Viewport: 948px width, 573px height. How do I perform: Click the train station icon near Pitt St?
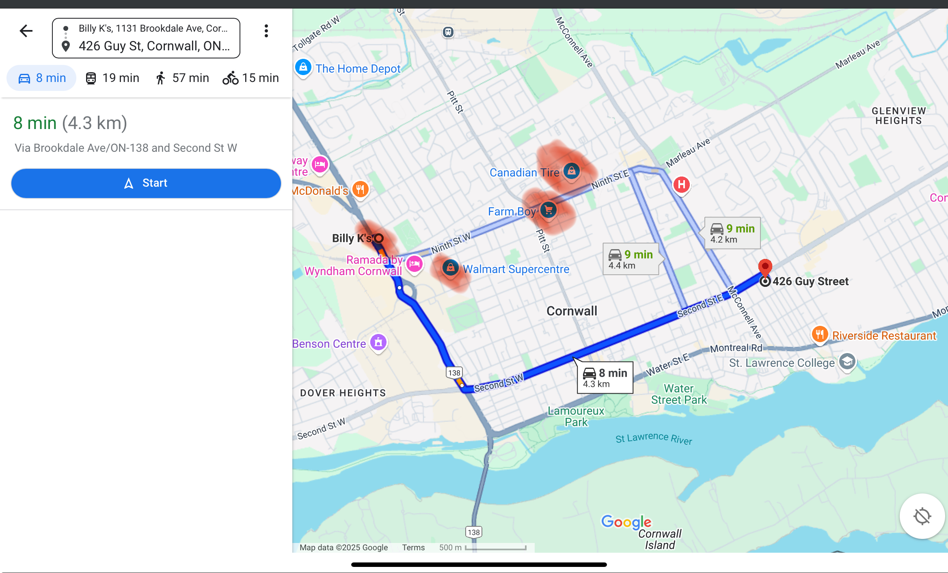click(448, 32)
